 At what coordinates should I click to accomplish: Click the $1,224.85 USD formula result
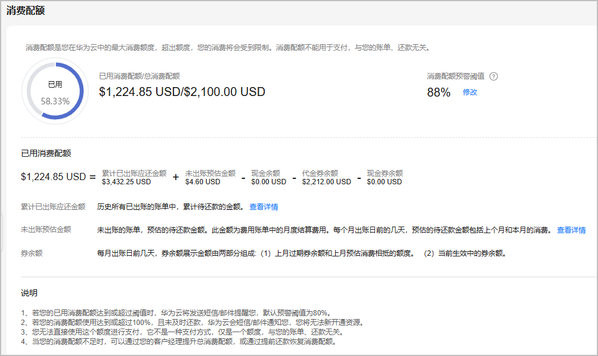54,177
